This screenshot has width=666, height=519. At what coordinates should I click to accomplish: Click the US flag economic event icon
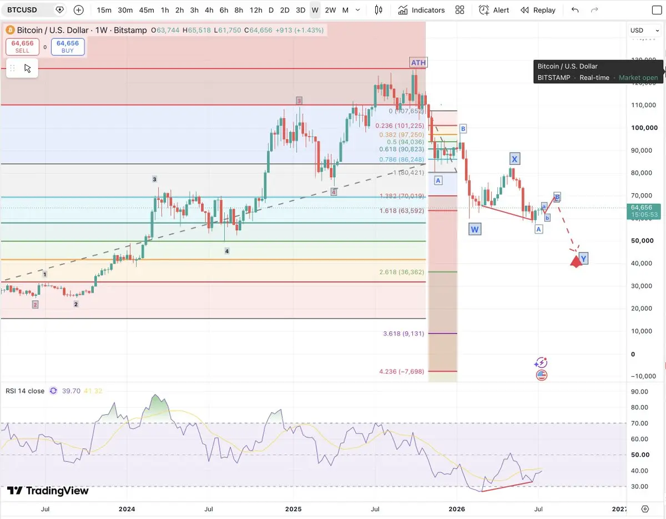click(x=542, y=375)
